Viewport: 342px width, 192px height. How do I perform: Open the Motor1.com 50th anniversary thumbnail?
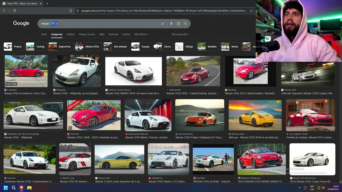click(75, 159)
